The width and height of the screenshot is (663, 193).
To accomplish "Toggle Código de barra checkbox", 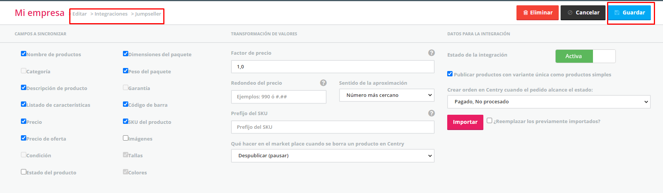I will pyautogui.click(x=126, y=104).
